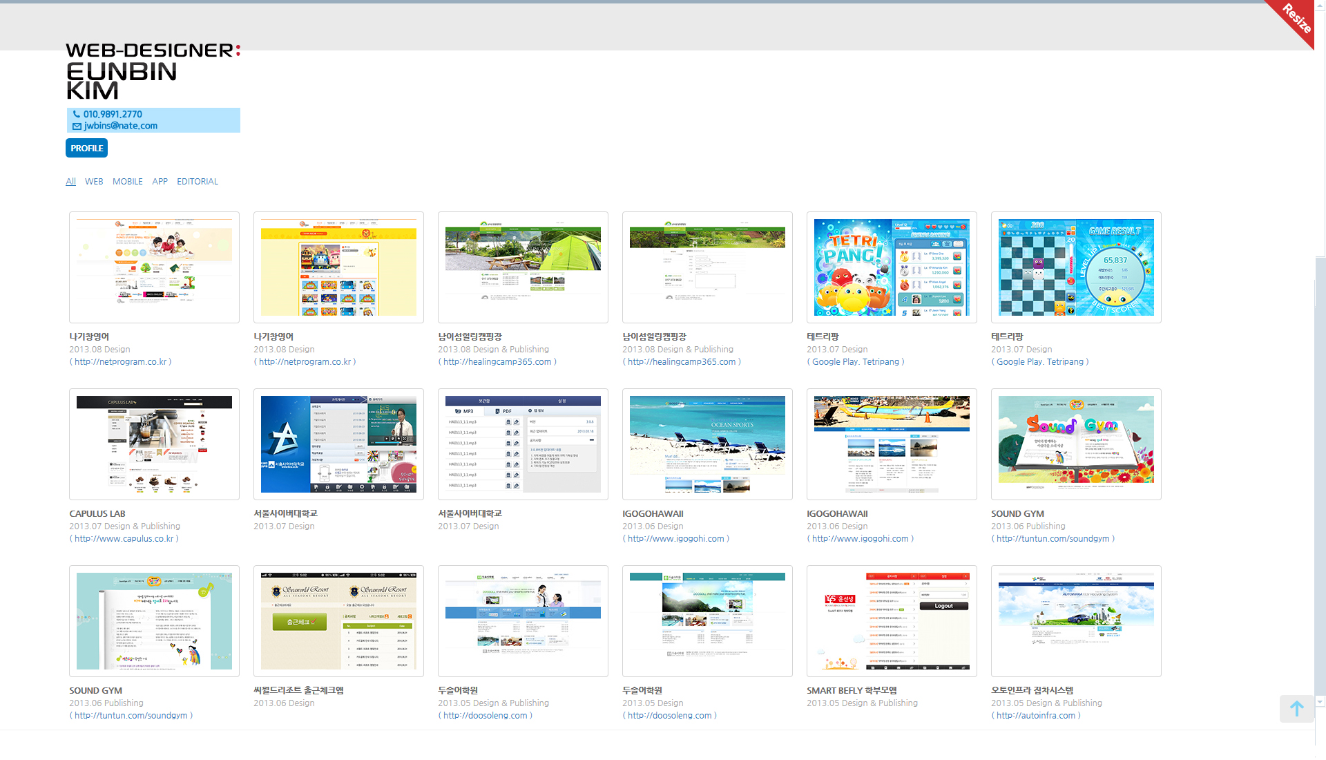
Task: Visit the http://autoinfra.com link
Action: 1035,716
